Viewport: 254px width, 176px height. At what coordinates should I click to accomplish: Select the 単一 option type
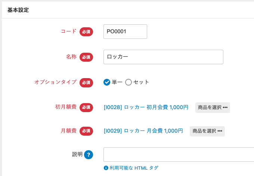click(107, 82)
